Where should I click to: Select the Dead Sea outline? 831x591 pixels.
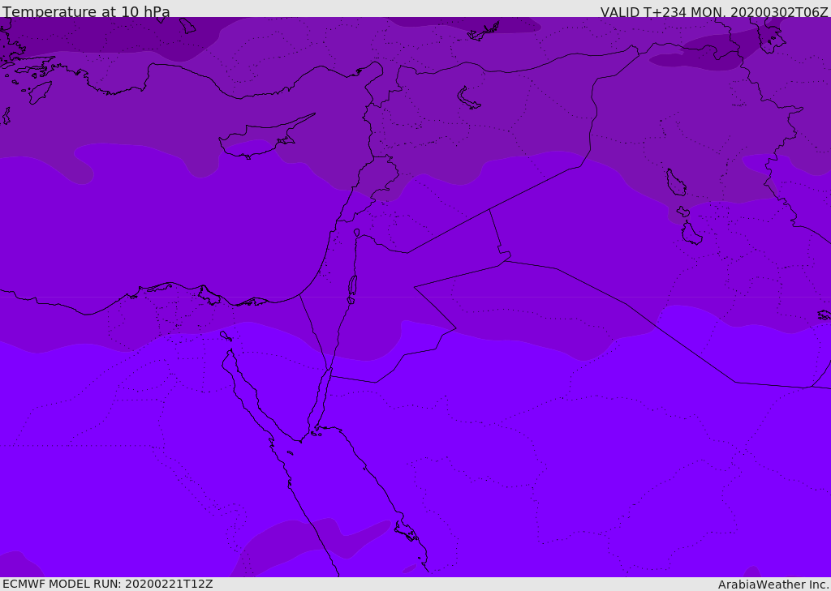coord(352,286)
